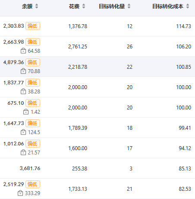Select balance value 2,663.98

(x=13, y=42)
